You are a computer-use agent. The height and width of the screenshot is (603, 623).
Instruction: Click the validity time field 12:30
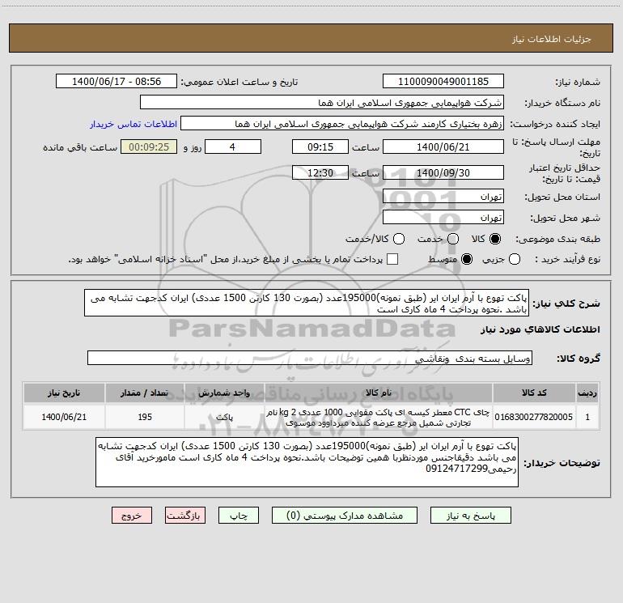point(320,172)
